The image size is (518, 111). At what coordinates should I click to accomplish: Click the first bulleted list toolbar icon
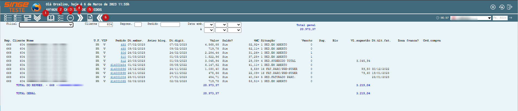(8, 18)
